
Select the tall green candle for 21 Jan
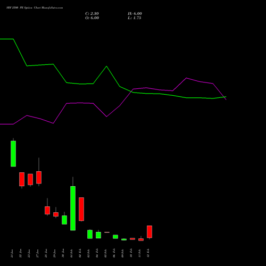[13, 154]
